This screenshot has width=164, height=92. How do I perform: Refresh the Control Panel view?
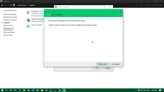(141, 5)
